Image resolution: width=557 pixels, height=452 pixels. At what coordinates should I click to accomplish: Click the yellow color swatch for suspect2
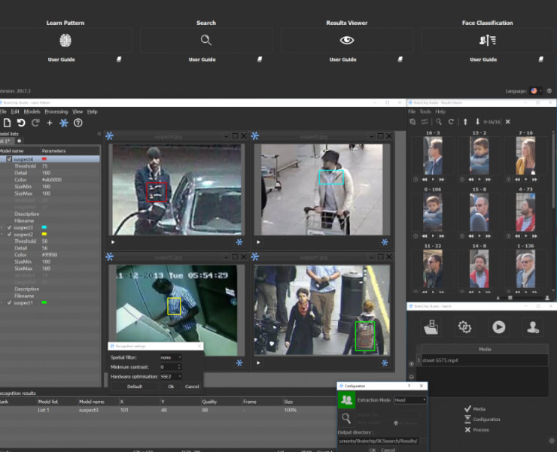(x=44, y=234)
